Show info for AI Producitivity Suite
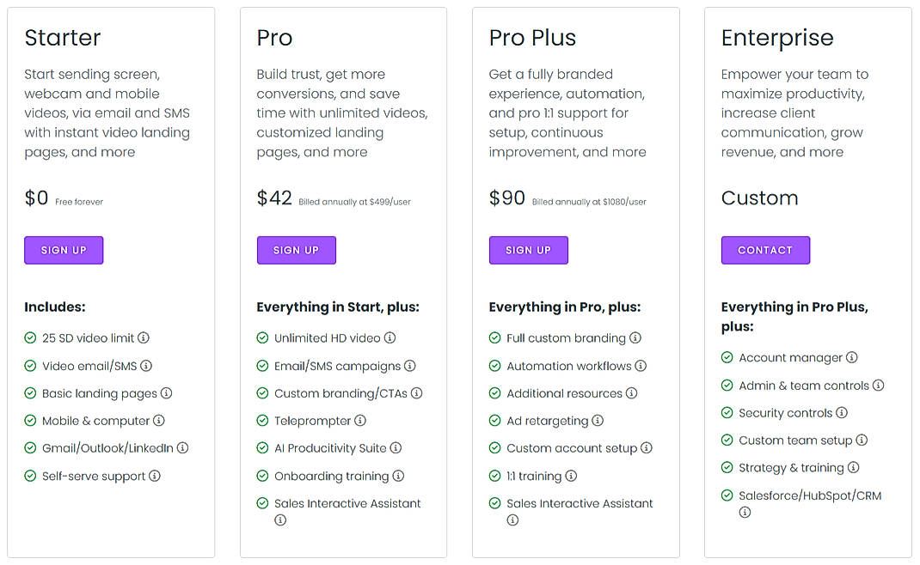 tap(396, 448)
